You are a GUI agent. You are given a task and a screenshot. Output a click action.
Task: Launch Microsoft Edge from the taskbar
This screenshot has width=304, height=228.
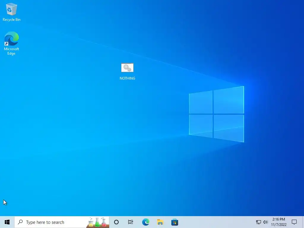click(145, 222)
